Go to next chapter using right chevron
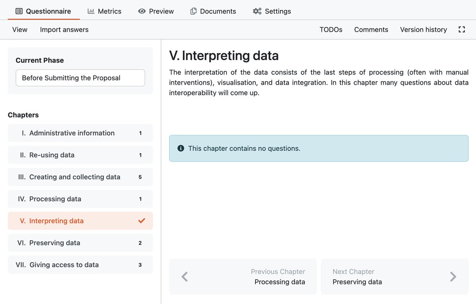The image size is (476, 304). tap(453, 277)
